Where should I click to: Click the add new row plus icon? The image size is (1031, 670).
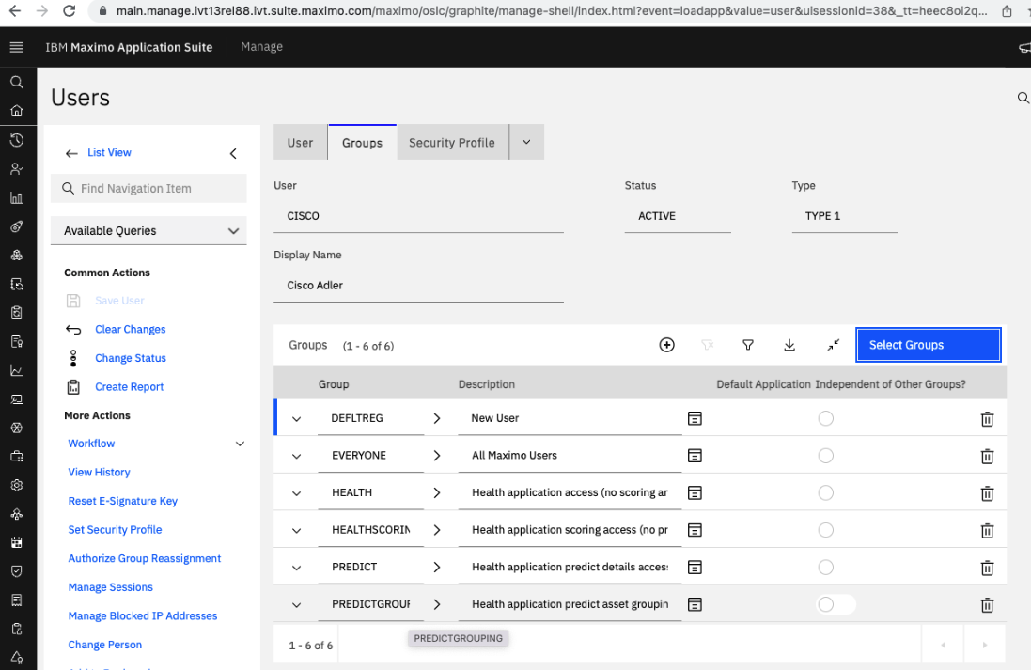pos(666,345)
